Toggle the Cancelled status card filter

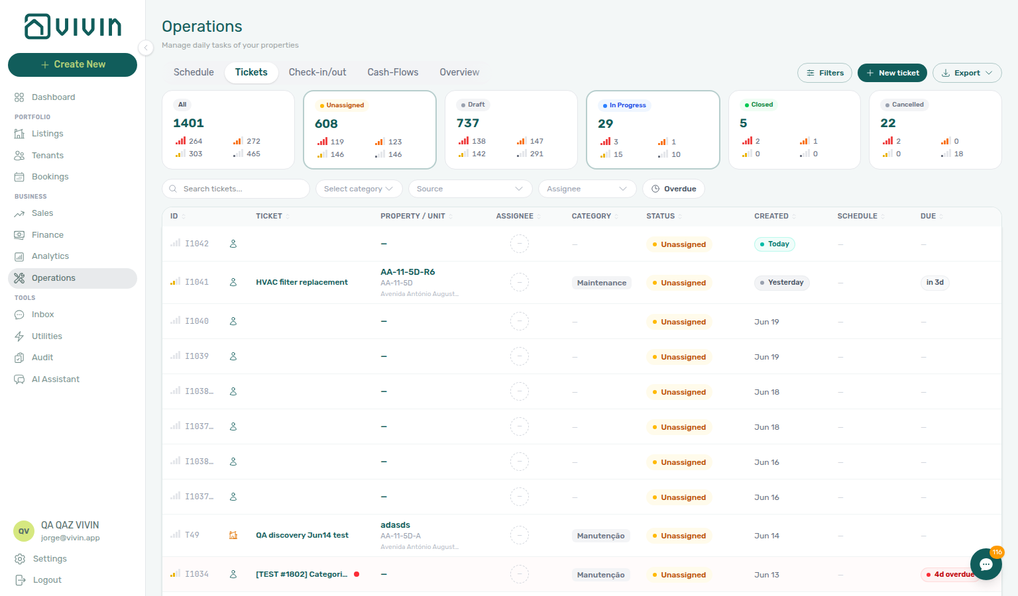(x=935, y=130)
